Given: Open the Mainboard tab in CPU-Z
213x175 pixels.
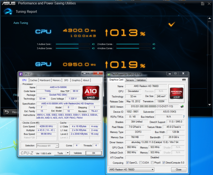Looking at the screenshot, I should tap(45, 80).
